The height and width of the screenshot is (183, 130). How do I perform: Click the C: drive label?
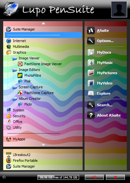click(x=4, y=177)
